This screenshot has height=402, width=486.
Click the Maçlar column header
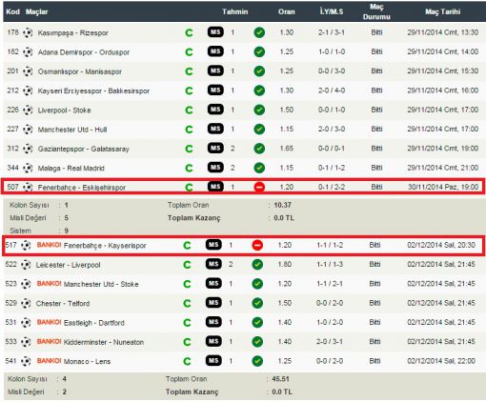pyautogui.click(x=36, y=11)
